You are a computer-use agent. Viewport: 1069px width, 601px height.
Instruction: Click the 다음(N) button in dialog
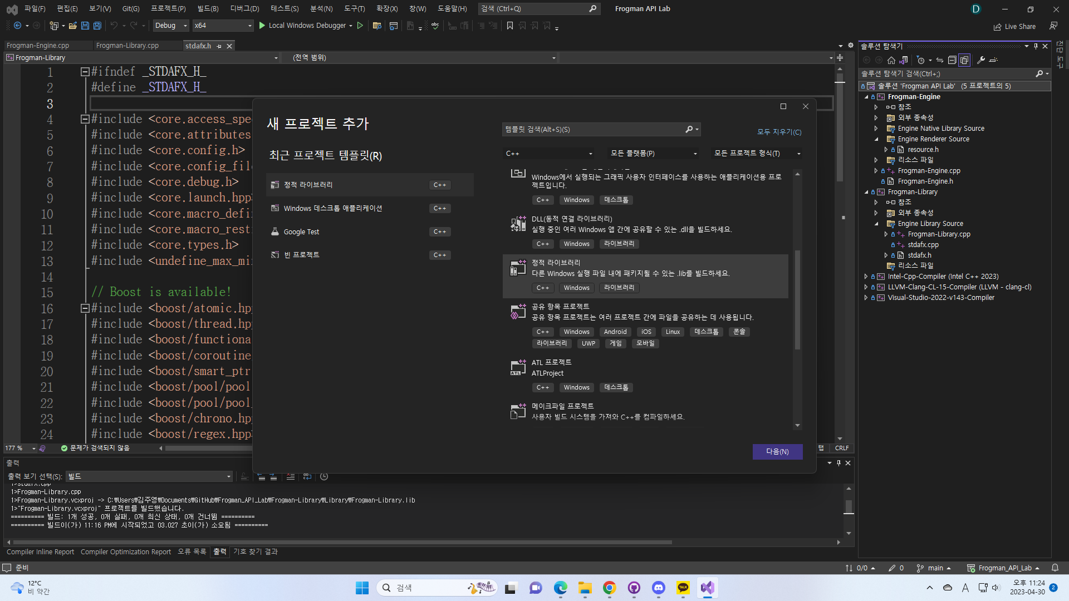click(777, 451)
